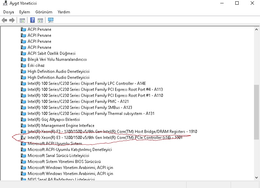This screenshot has width=260, height=188.
Task: Click icon beside Root Port #4 - A113
Action: click(23, 89)
